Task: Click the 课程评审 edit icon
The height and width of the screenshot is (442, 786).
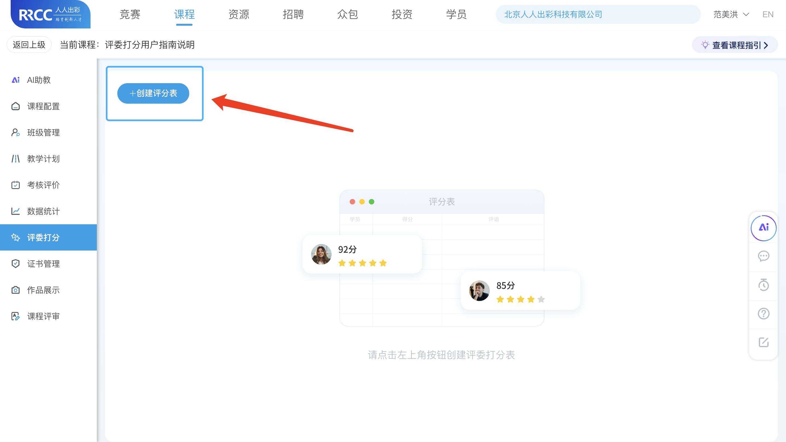Action: 16,316
